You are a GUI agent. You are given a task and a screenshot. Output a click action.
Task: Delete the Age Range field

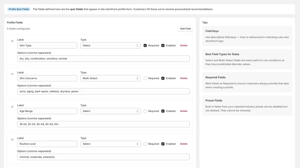coord(184,111)
